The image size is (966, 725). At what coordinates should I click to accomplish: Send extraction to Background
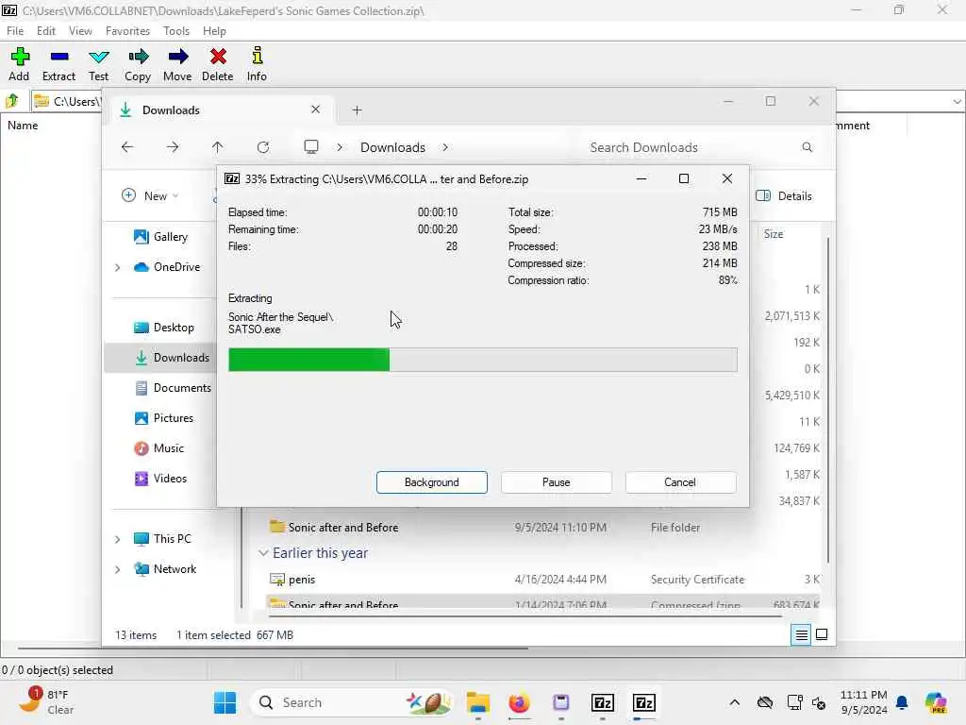point(432,482)
